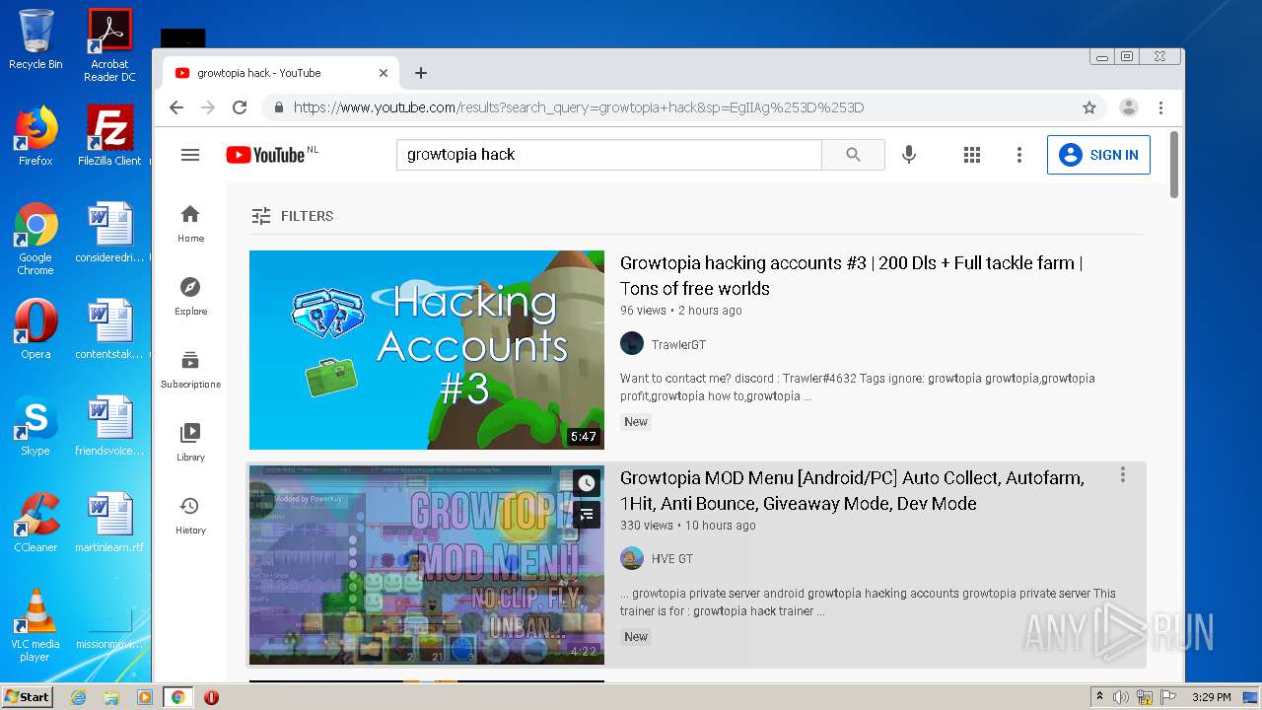Close the growtopia hack tab

(x=384, y=73)
